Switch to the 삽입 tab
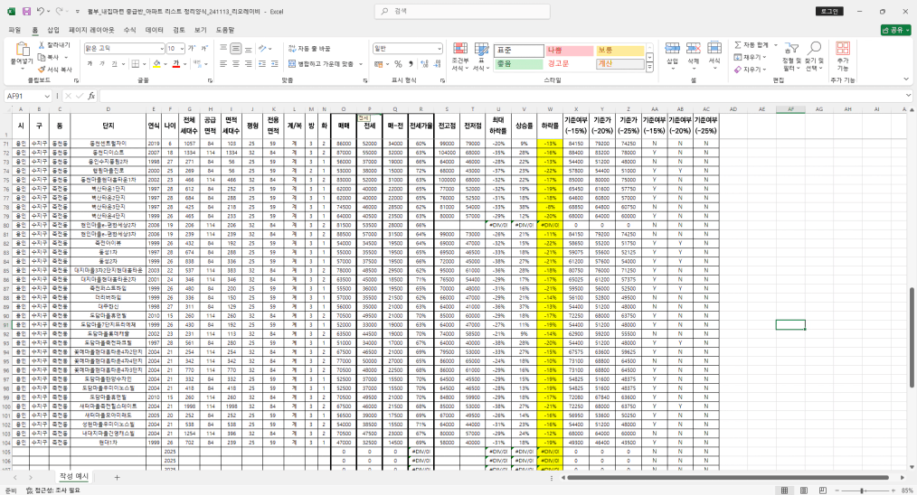 (x=53, y=30)
